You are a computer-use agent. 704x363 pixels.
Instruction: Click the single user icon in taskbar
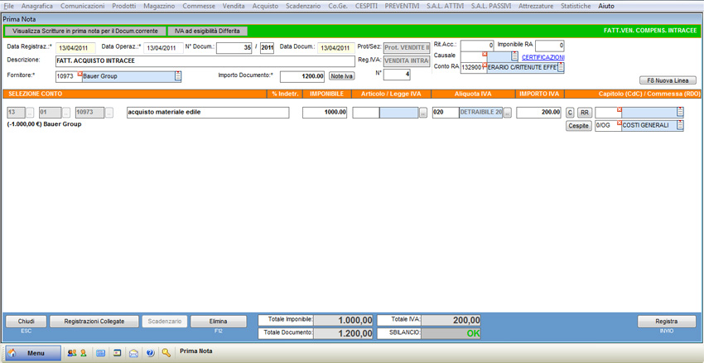pos(83,353)
